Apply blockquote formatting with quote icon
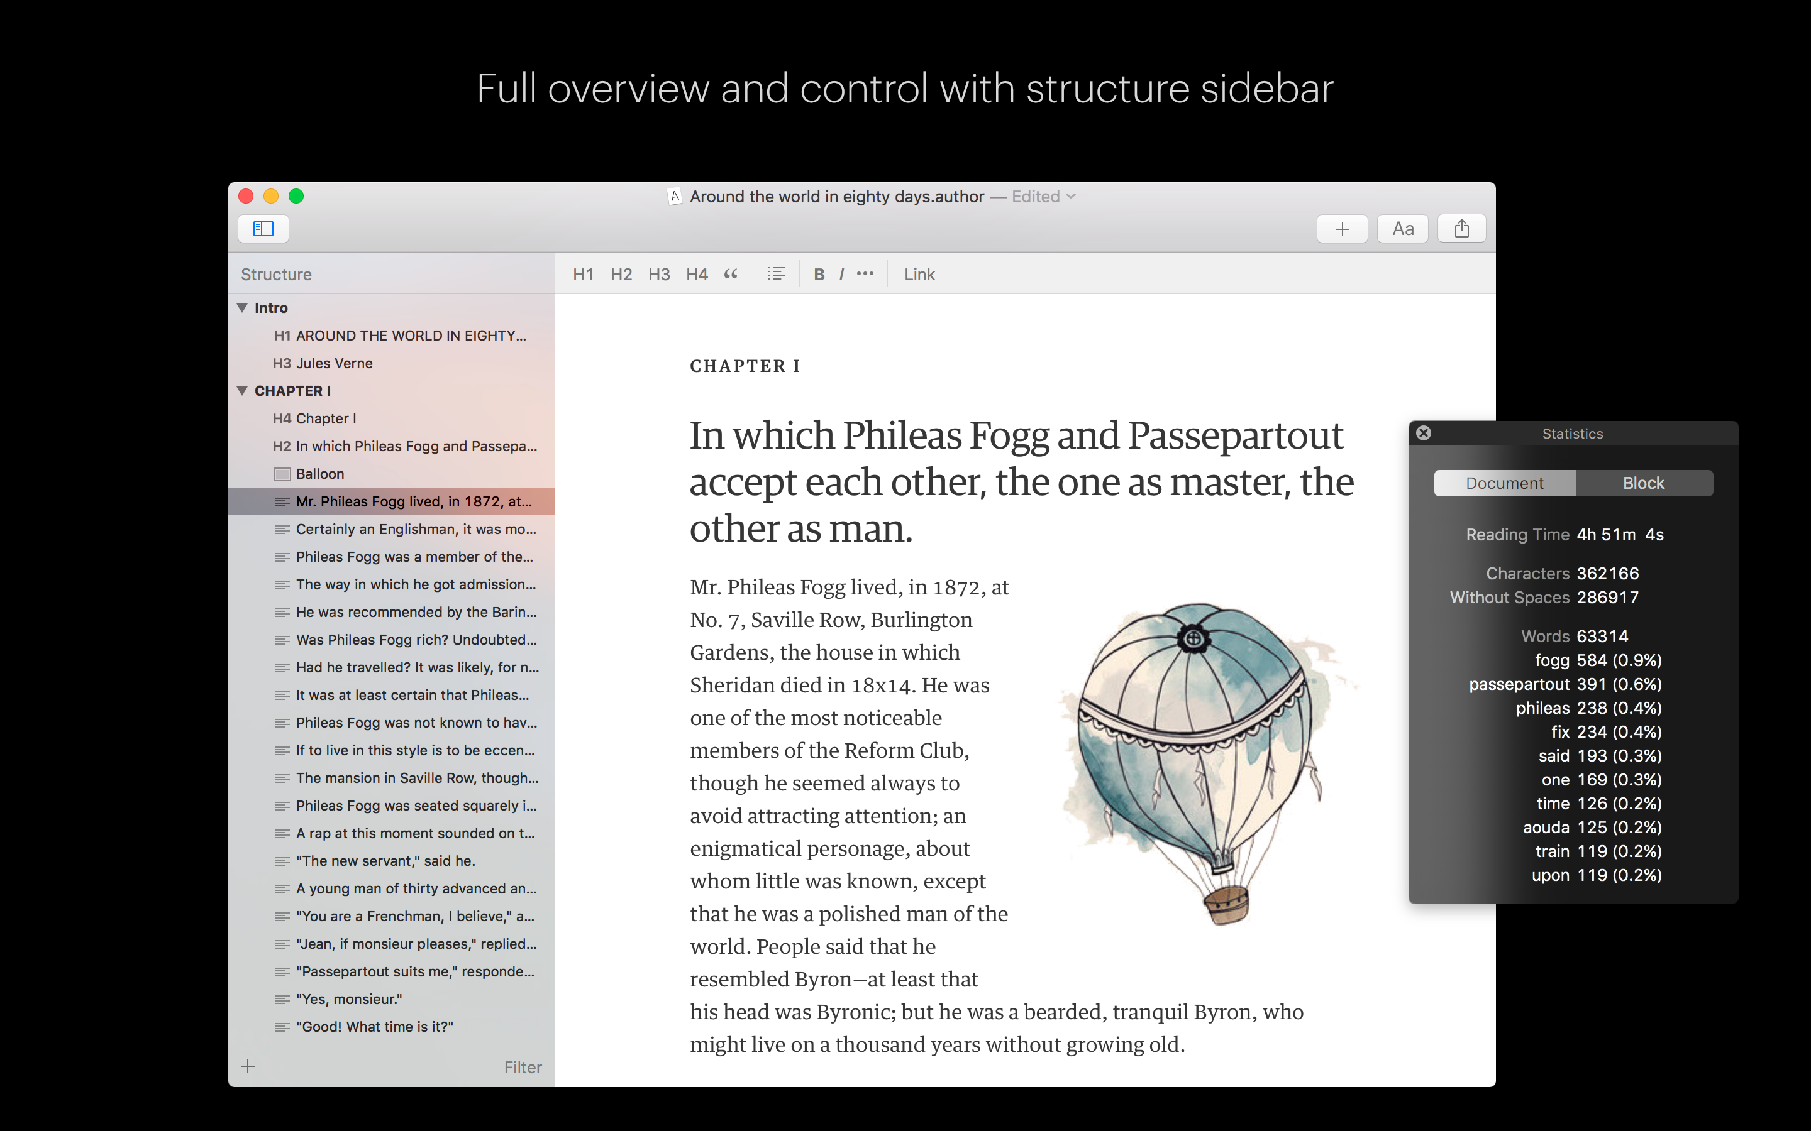The width and height of the screenshot is (1811, 1131). coord(731,275)
